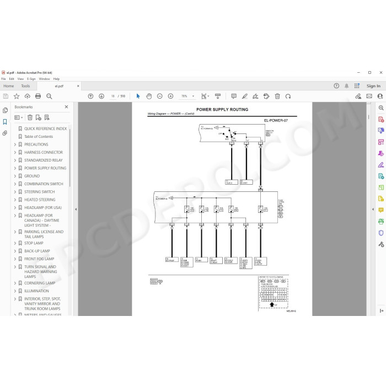Image resolution: width=386 pixels, height=386 pixels.
Task: Open the Page Thumbnails panel
Action: (5, 110)
